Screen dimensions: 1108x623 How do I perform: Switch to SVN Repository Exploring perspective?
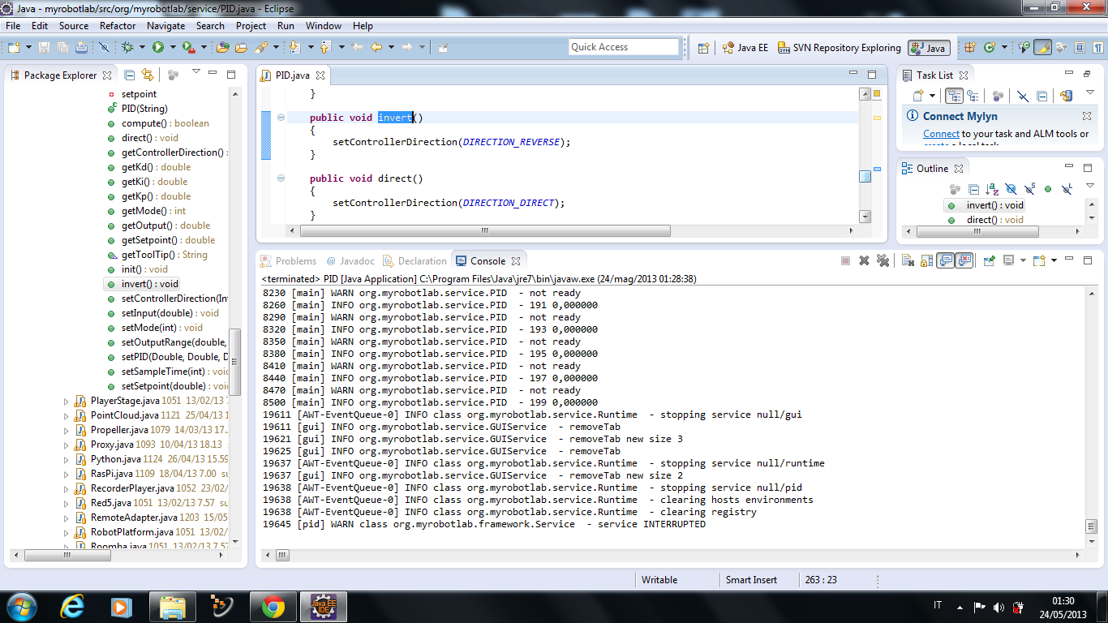click(839, 48)
